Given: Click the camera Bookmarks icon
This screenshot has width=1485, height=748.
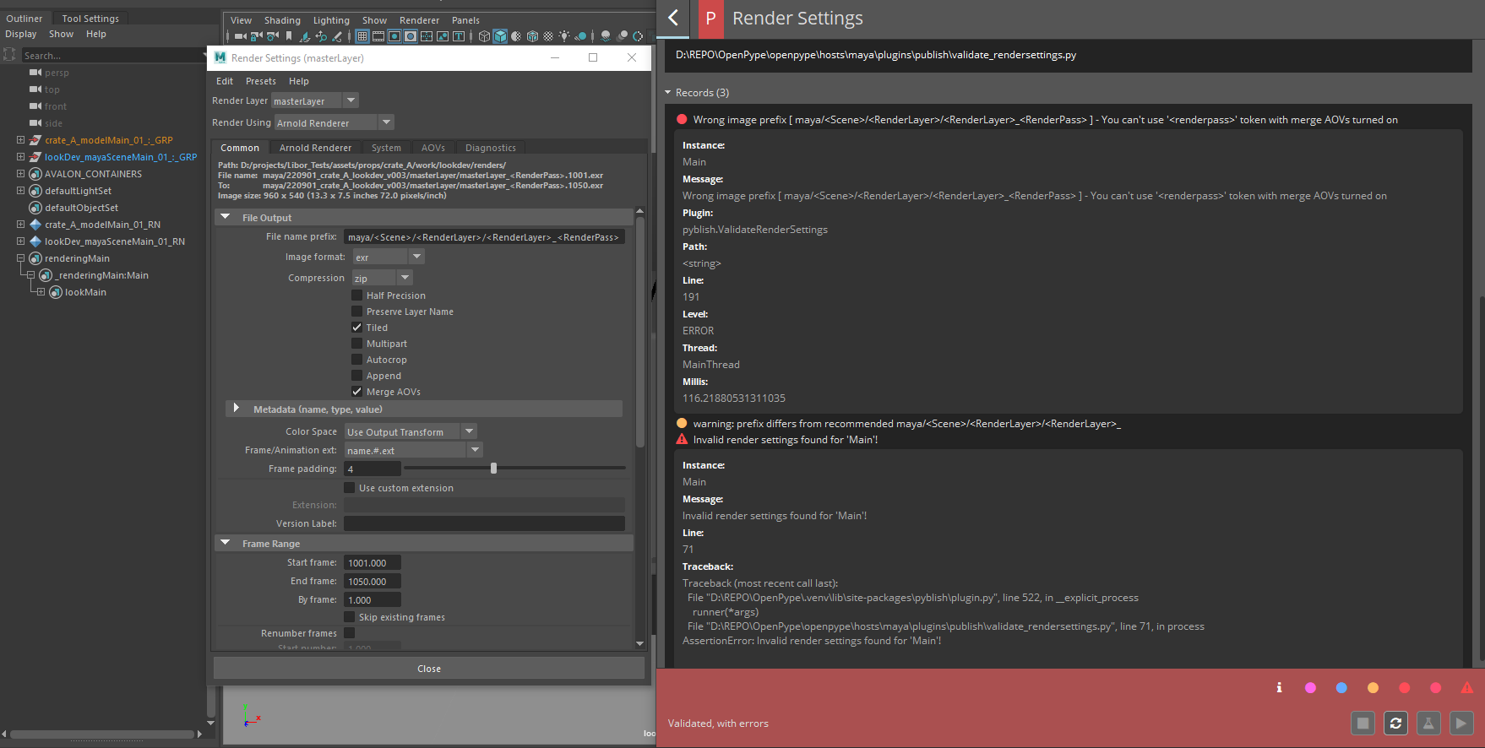Looking at the screenshot, I should tap(288, 36).
